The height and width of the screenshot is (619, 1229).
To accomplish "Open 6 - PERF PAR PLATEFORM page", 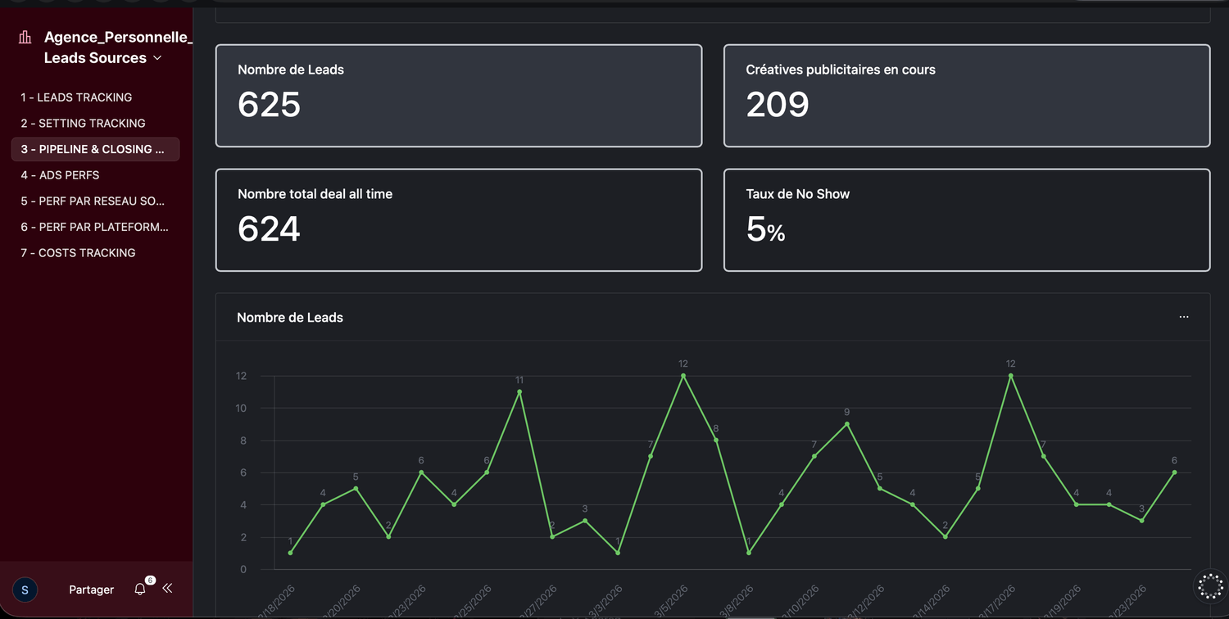I will 95,227.
